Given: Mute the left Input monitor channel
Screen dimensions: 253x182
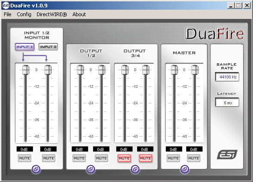Looking at the screenshot, I should (x=25, y=158).
